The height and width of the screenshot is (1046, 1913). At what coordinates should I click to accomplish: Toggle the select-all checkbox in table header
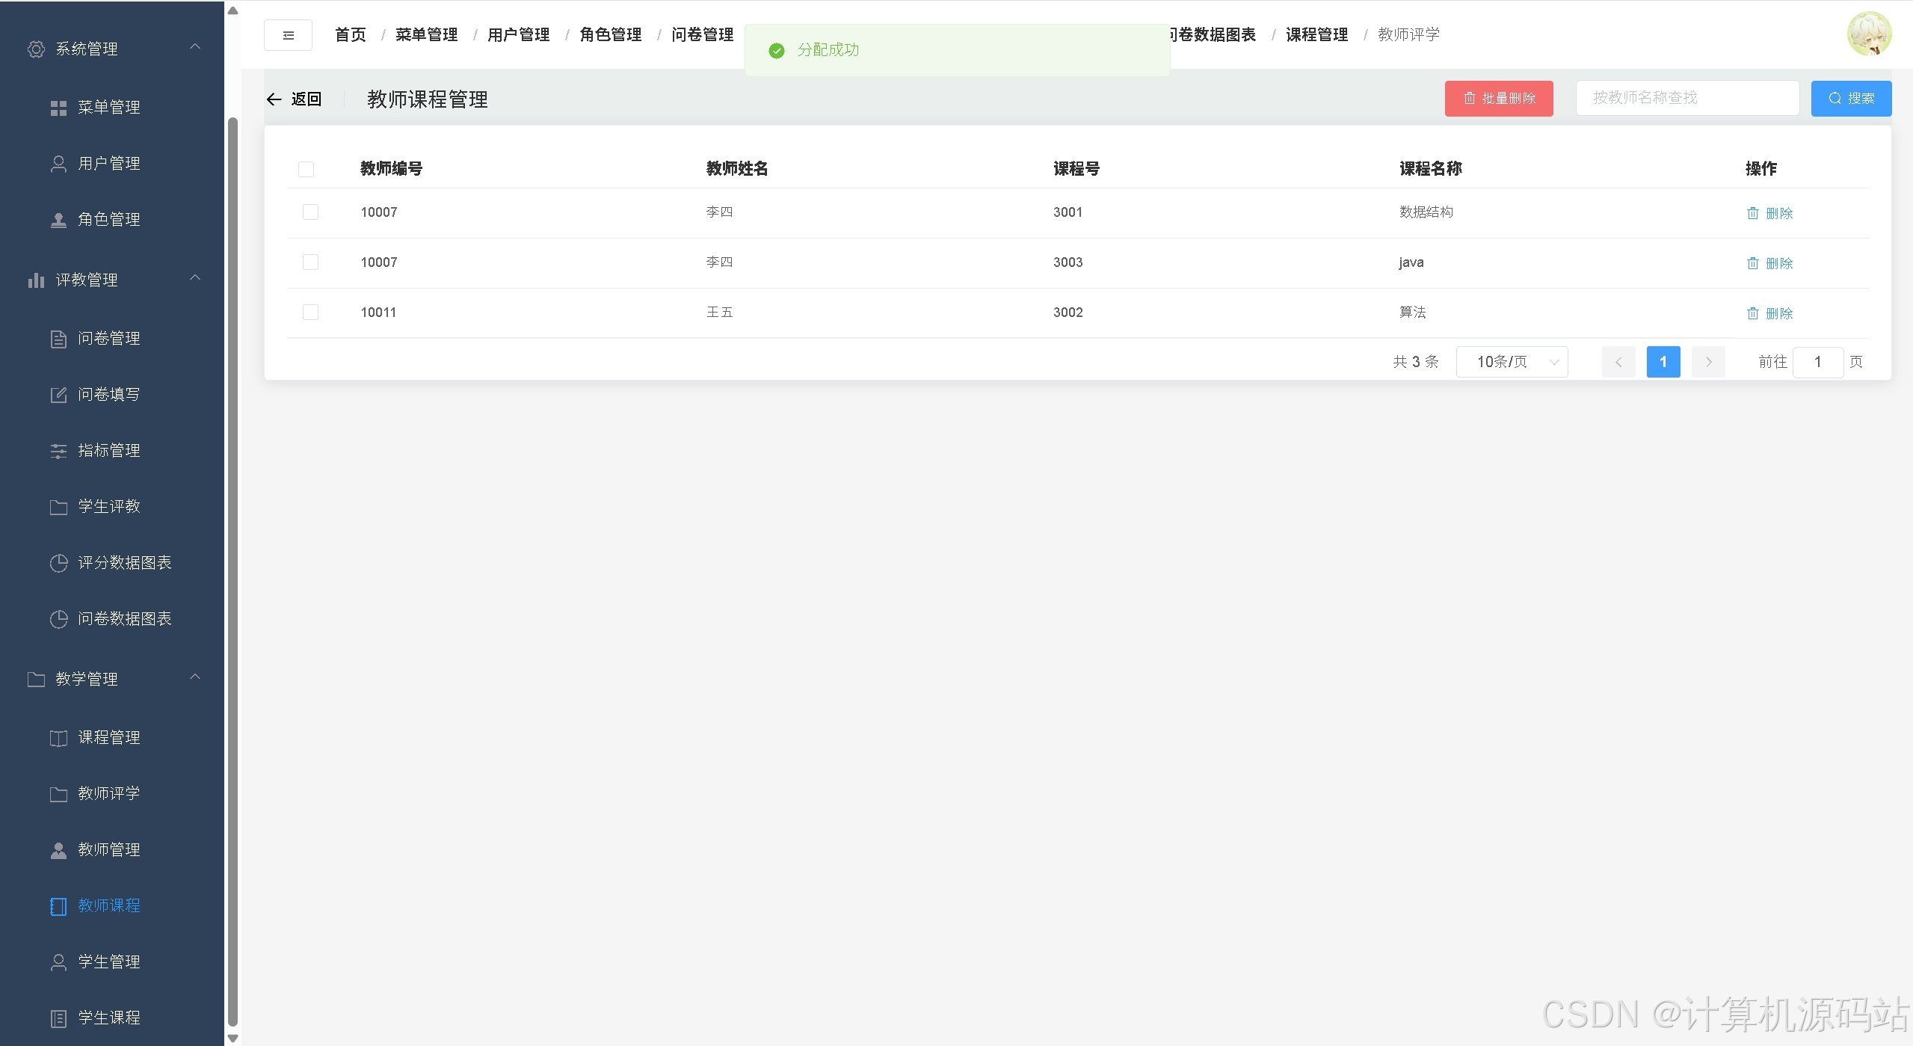point(306,170)
